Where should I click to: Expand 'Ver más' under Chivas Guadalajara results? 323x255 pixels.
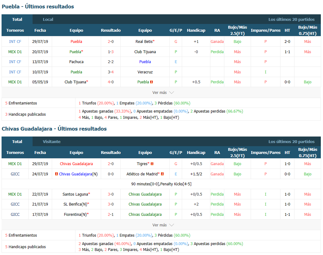pos(163,225)
